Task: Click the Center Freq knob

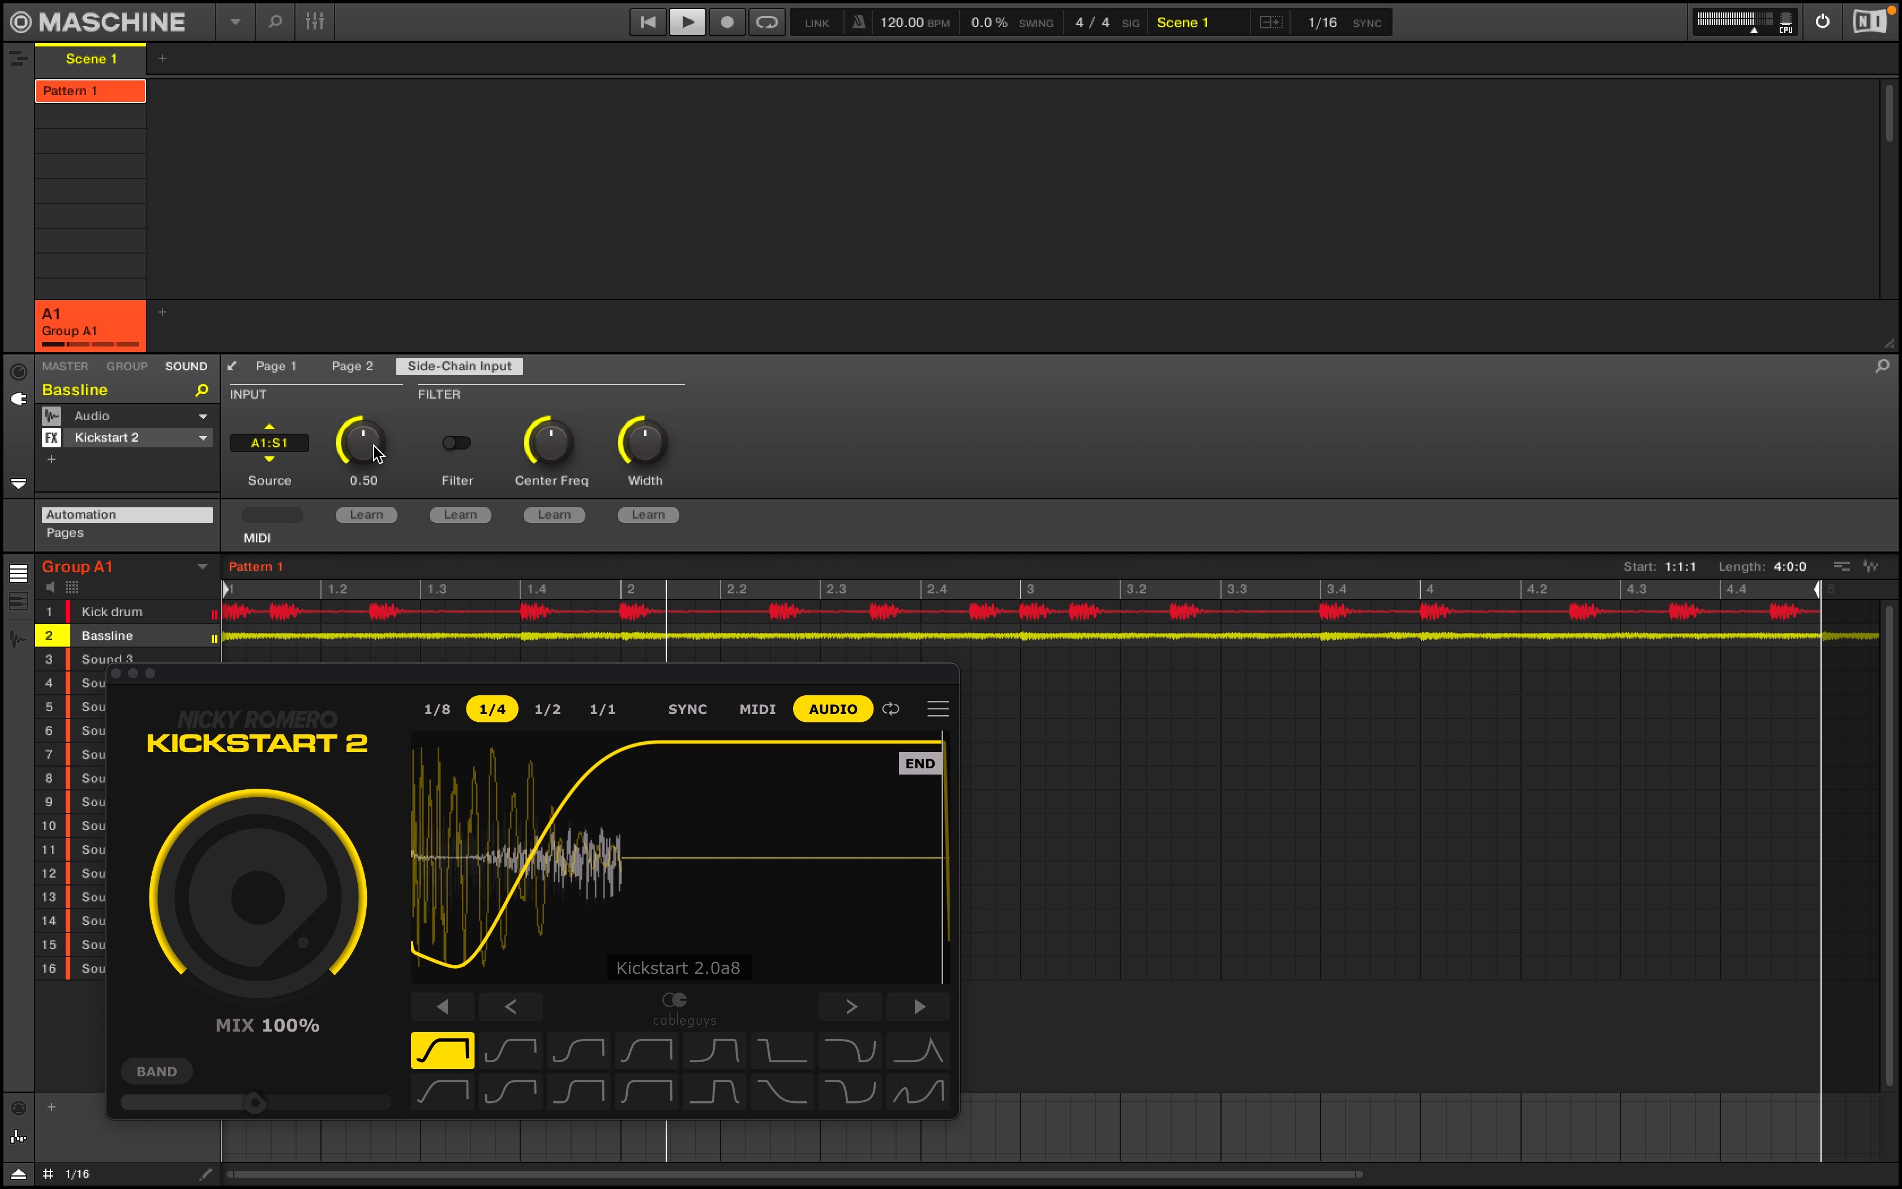Action: pyautogui.click(x=551, y=443)
